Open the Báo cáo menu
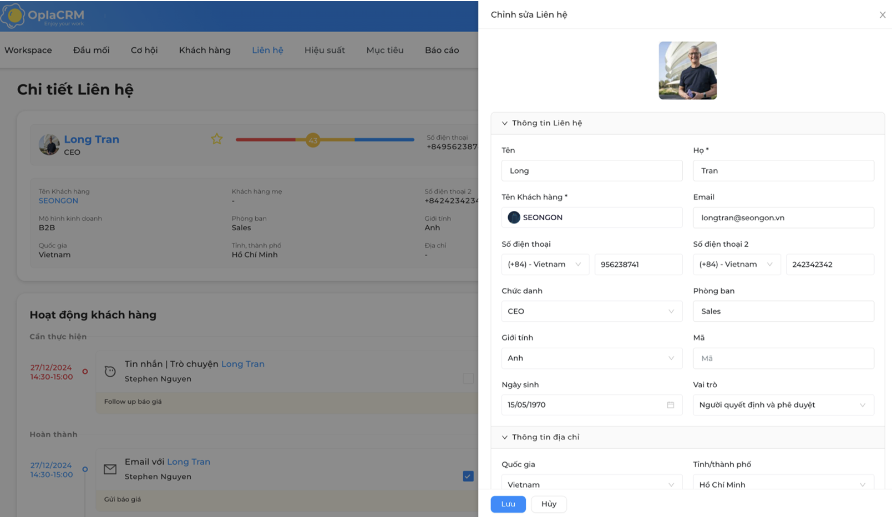The height and width of the screenshot is (517, 892). coord(442,50)
